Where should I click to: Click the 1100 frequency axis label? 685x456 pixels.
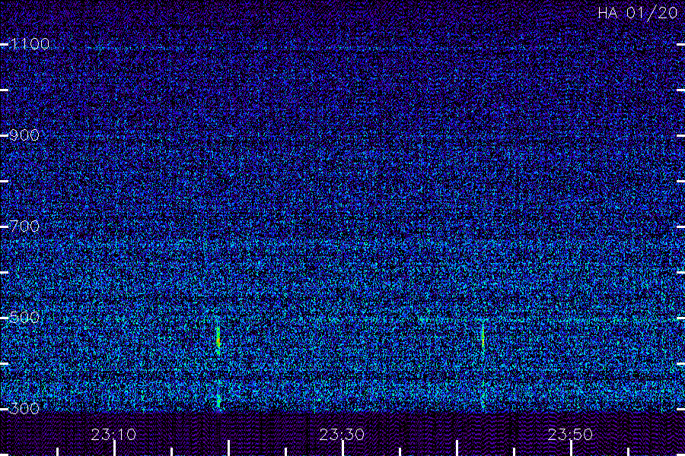click(x=30, y=43)
